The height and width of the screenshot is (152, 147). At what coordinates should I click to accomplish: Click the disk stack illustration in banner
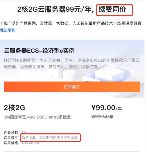pos(69,75)
